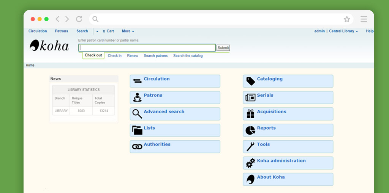Open Search in top navigation bar
The width and height of the screenshot is (389, 193).
(82, 31)
